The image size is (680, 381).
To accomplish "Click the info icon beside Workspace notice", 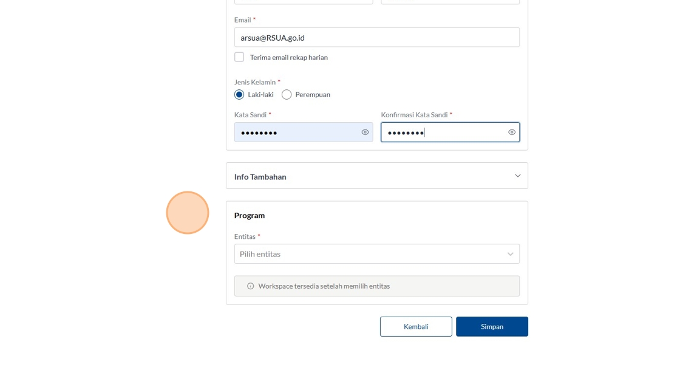I will [250, 286].
